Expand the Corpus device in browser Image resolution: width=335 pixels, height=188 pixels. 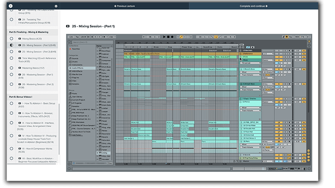98,64
